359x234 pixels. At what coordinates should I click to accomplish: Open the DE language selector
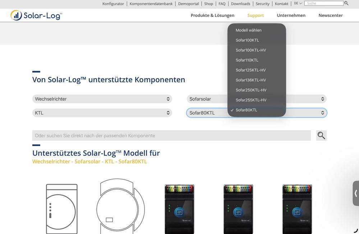298,3
